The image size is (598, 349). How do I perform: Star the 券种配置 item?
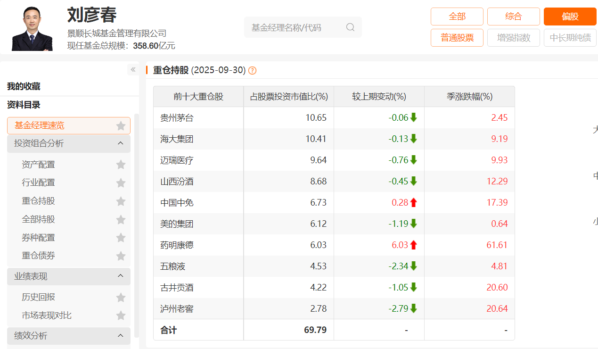(121, 238)
